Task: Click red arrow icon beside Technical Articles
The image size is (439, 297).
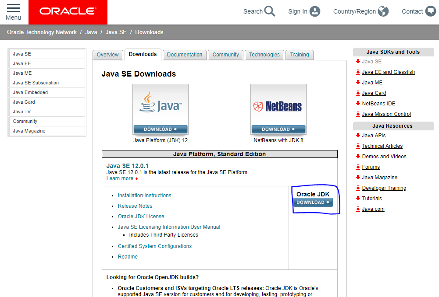Action: click(x=358, y=146)
